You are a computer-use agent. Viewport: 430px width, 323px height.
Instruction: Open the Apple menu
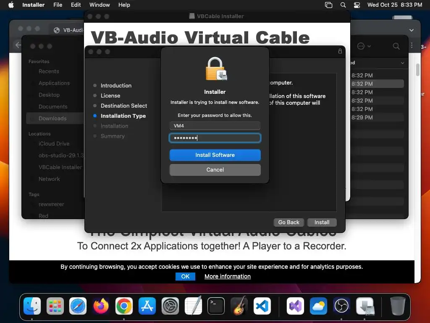(11, 5)
